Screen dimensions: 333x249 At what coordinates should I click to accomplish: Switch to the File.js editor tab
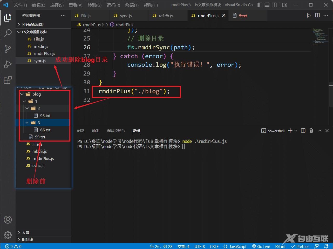pos(90,16)
